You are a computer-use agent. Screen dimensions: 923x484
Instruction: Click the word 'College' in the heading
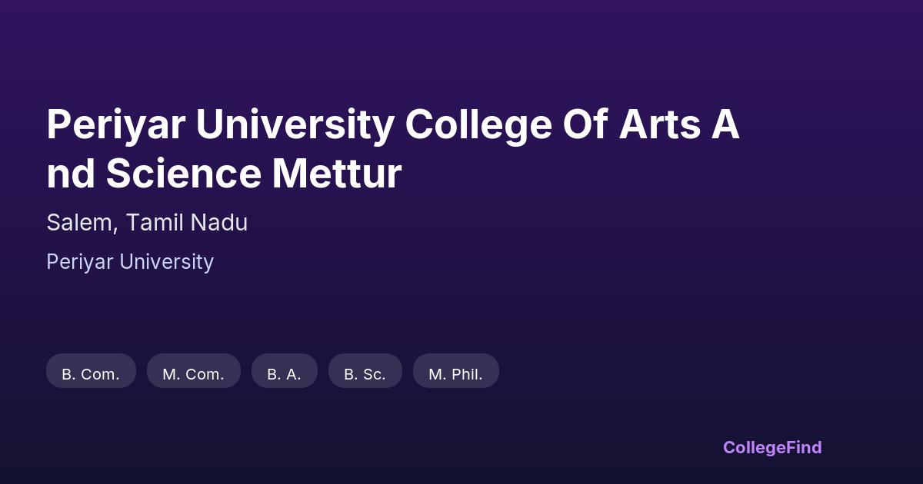pos(478,125)
